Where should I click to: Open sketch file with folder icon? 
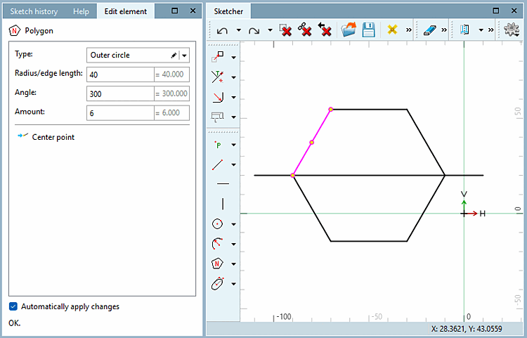pos(349,30)
